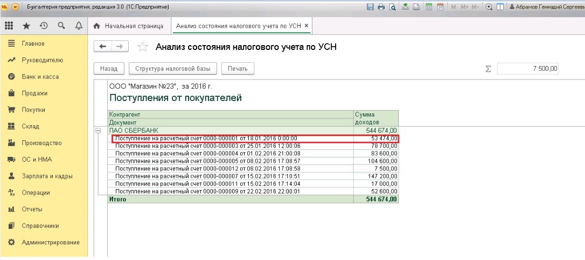Open the calendar icon showing 31
This screenshot has width=585, height=260.
point(440,6)
